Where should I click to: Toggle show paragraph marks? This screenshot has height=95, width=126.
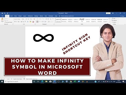pyautogui.click(x=53, y=19)
